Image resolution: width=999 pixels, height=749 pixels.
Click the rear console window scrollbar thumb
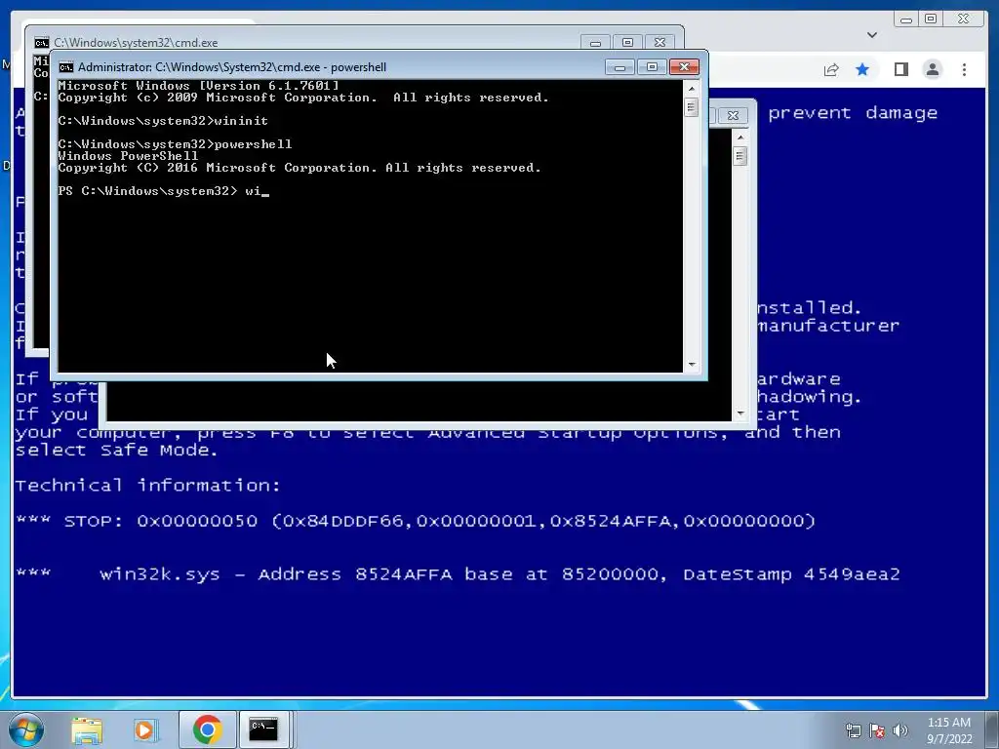click(x=739, y=156)
